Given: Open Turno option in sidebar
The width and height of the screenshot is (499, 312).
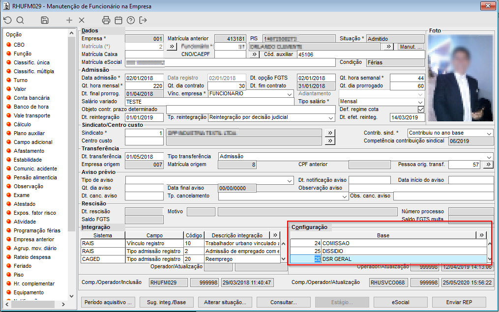Looking at the screenshot, I should [20, 80].
